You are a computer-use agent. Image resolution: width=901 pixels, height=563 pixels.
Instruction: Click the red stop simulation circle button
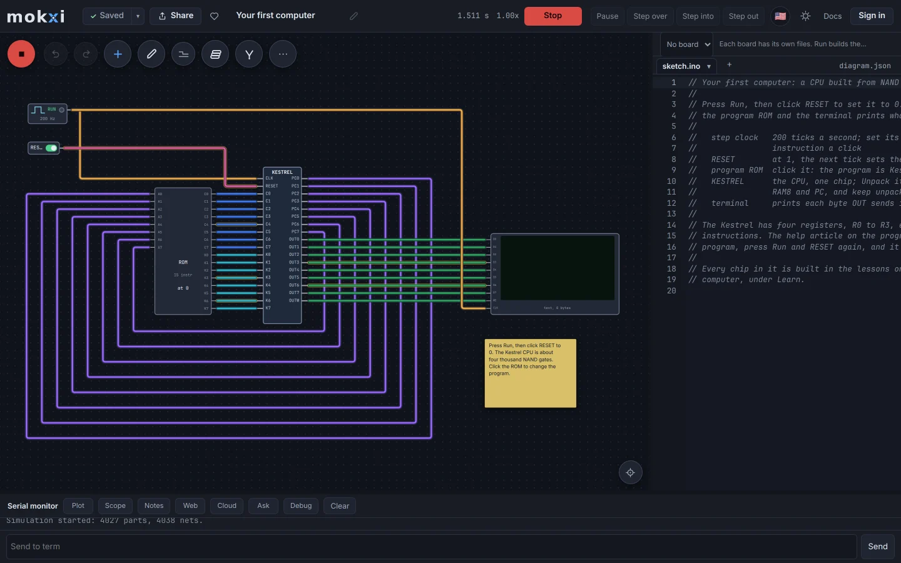click(x=21, y=54)
